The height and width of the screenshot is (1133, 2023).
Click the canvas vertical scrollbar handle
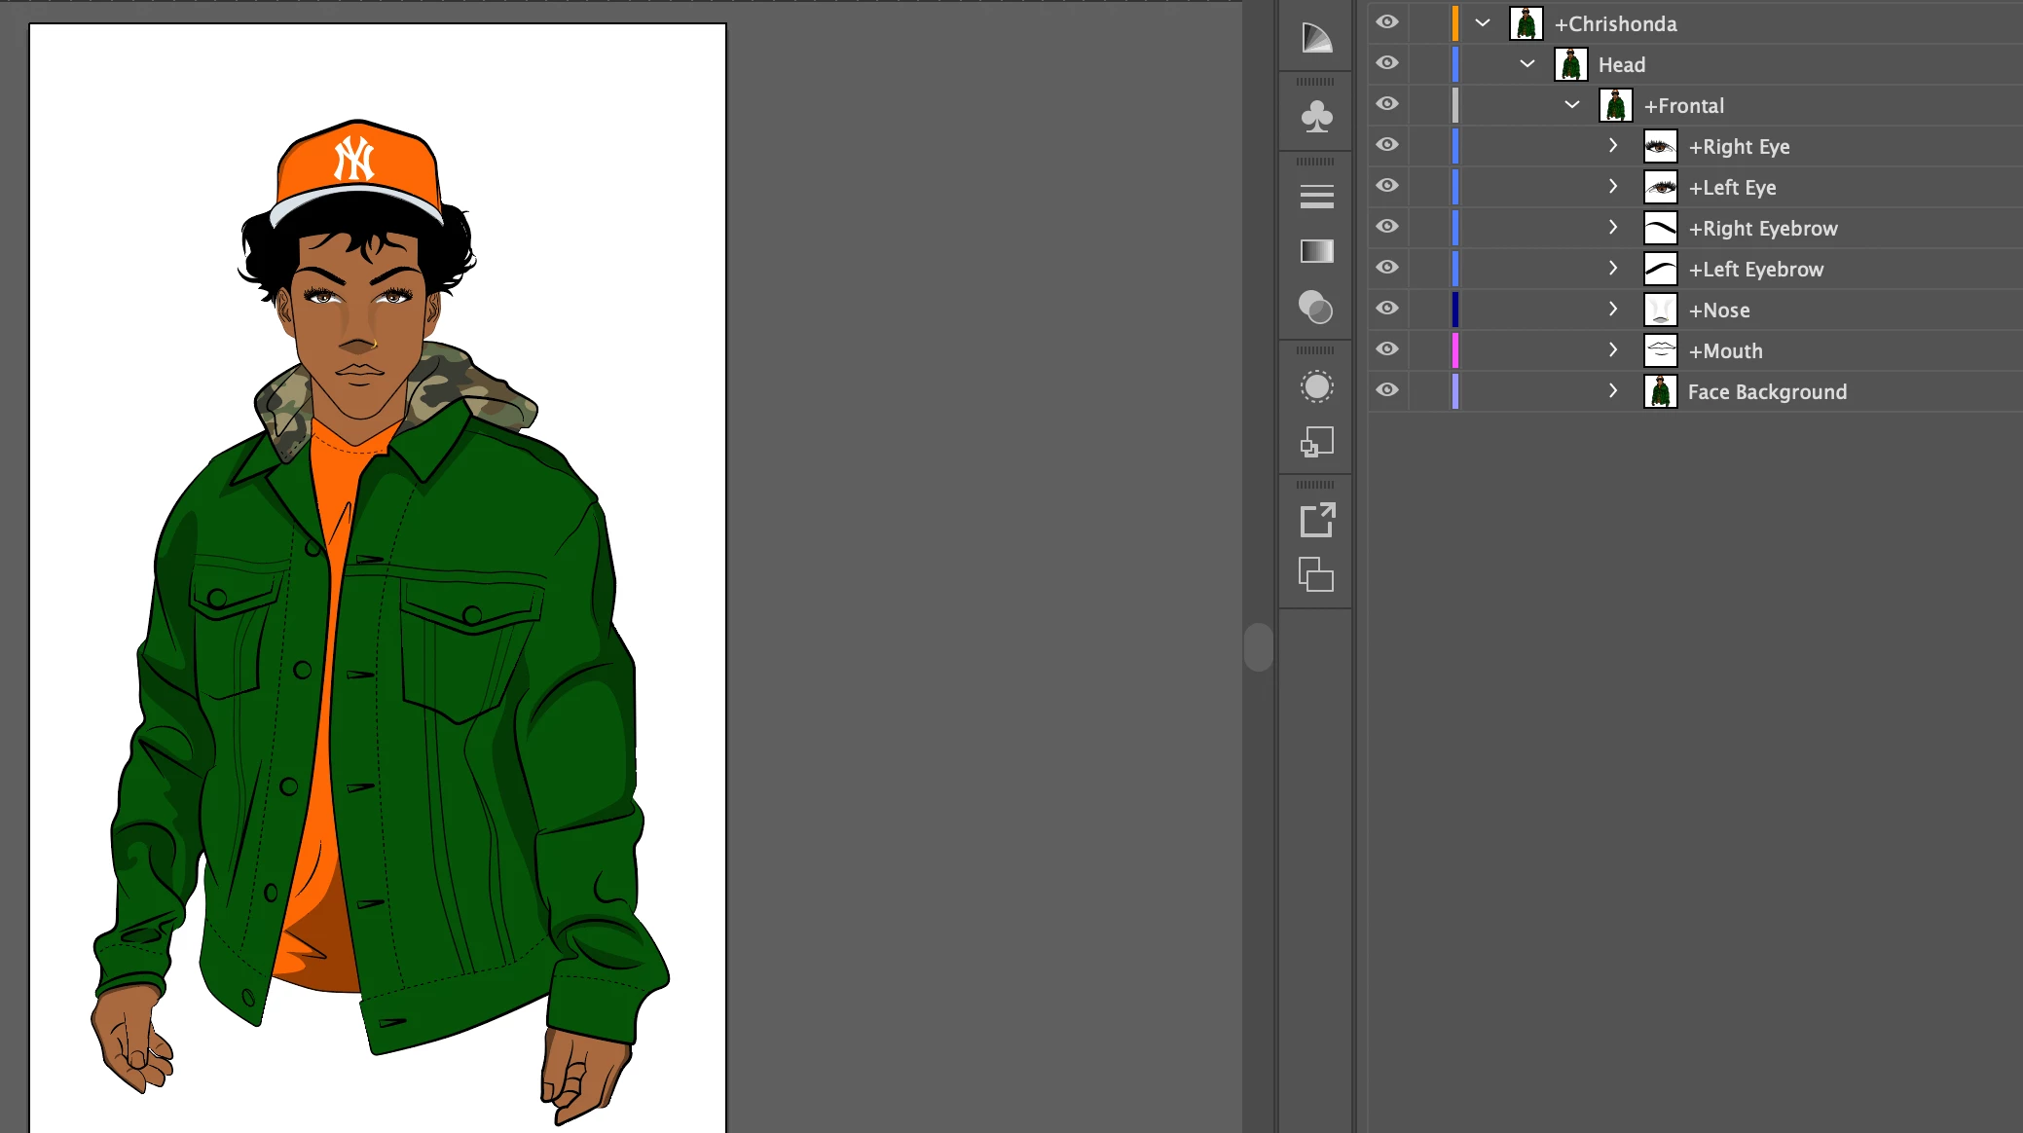[x=1258, y=647]
